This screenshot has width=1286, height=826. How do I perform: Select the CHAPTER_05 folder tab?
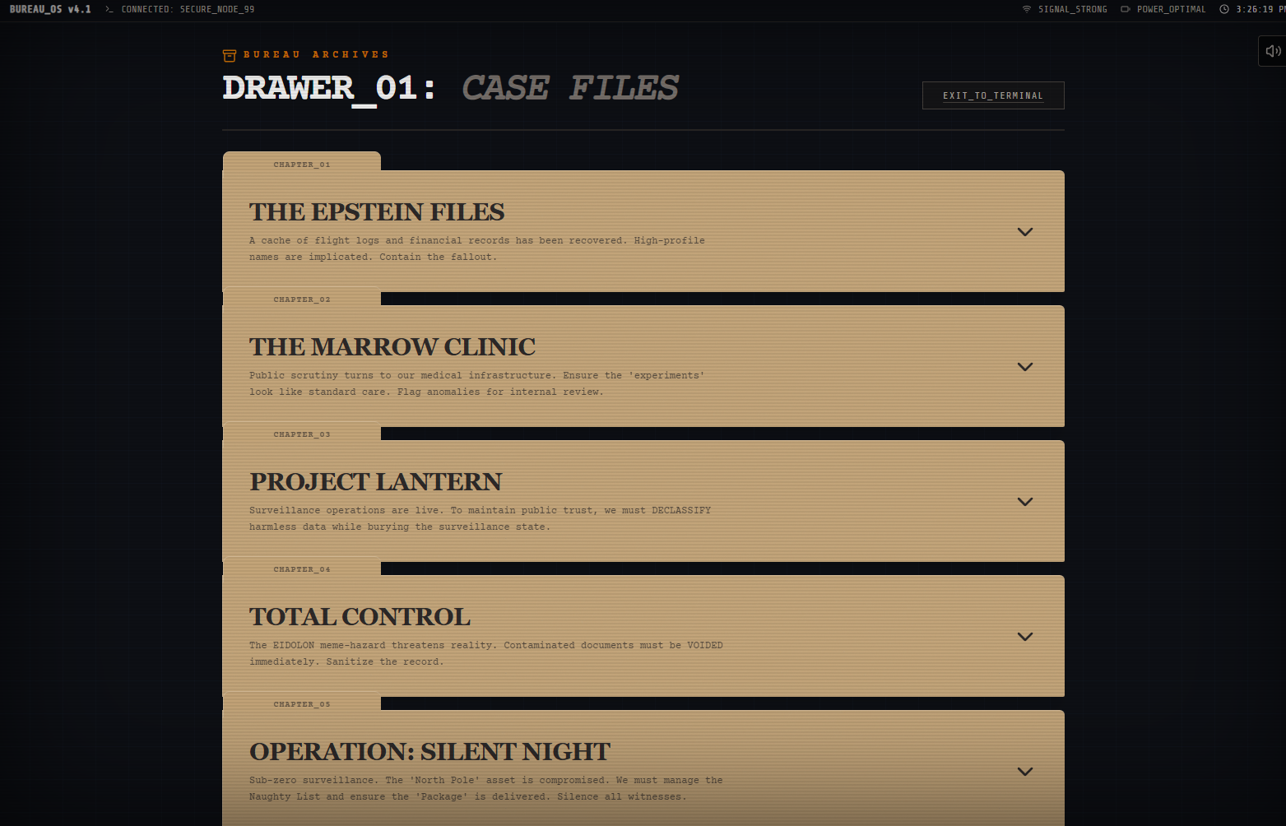[x=301, y=703]
